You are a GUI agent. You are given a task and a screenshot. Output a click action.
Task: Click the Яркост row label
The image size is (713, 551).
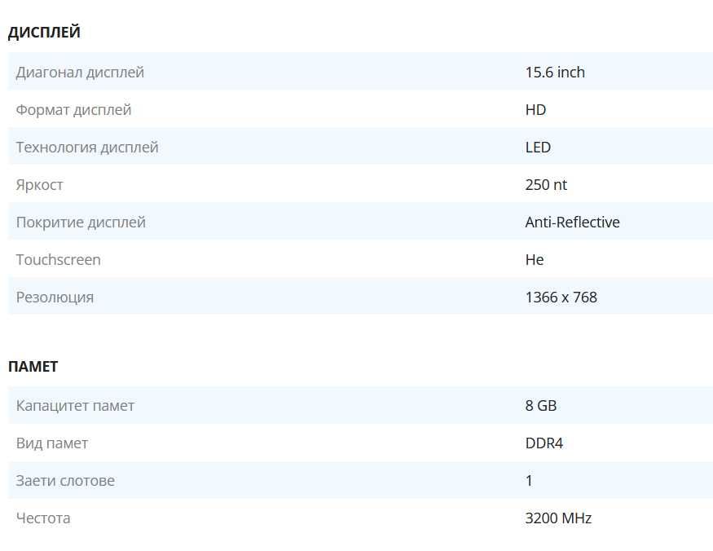(x=39, y=185)
